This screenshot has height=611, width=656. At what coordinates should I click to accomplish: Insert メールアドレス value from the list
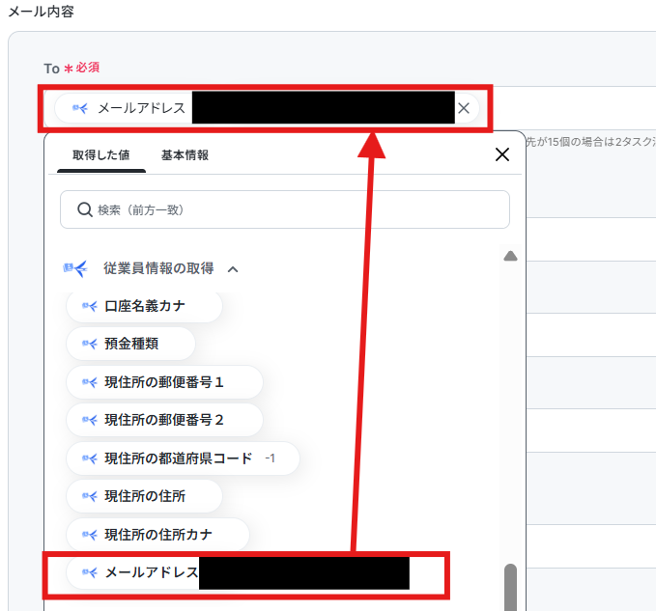[239, 572]
